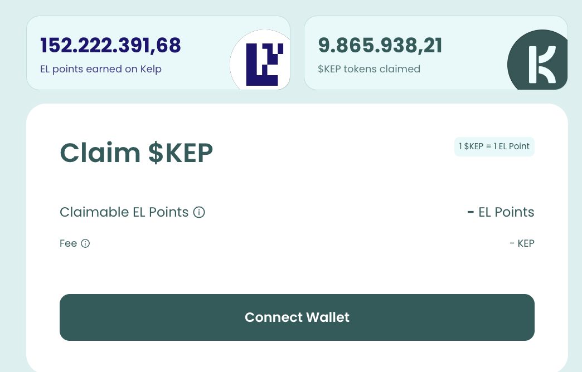
Task: Click the 'EL points earned on Kelp' label
Action: (101, 70)
